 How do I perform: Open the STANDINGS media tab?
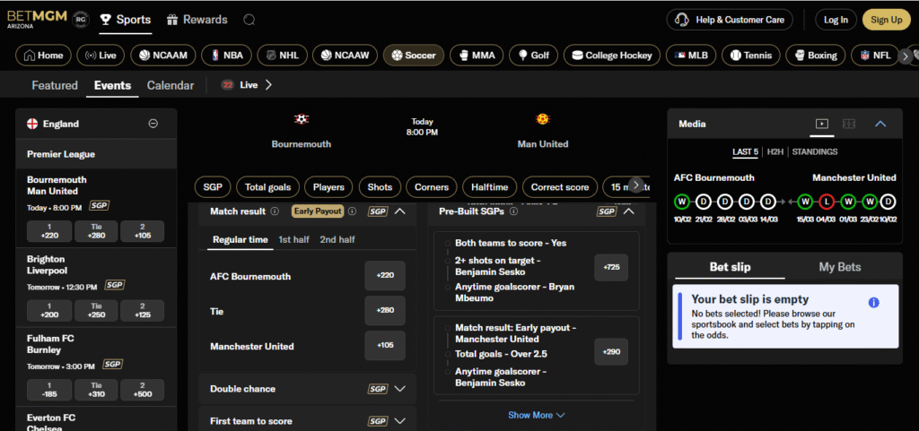(x=815, y=152)
